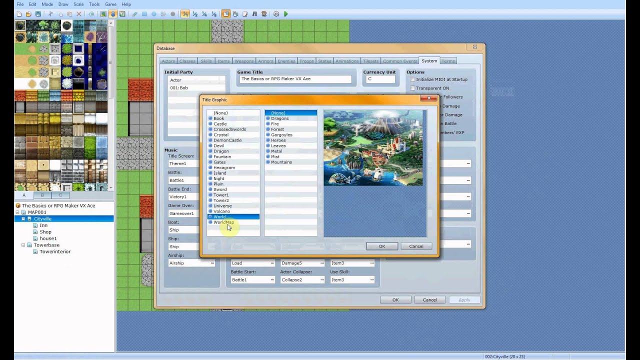Screen dimensions: 640x360
Task: Set map zoom to 1/8 scale
Action: (214, 14)
